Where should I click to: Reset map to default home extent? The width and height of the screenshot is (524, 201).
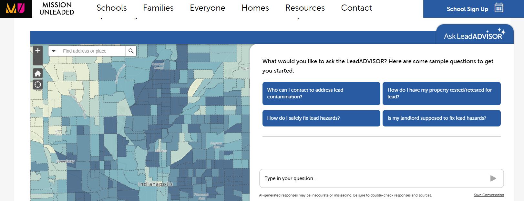[38, 74]
